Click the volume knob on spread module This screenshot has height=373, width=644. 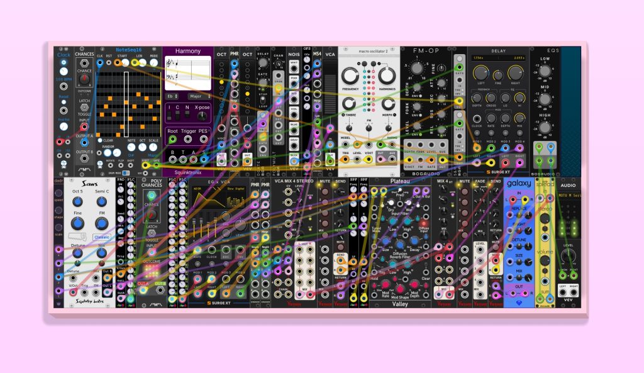(x=545, y=260)
